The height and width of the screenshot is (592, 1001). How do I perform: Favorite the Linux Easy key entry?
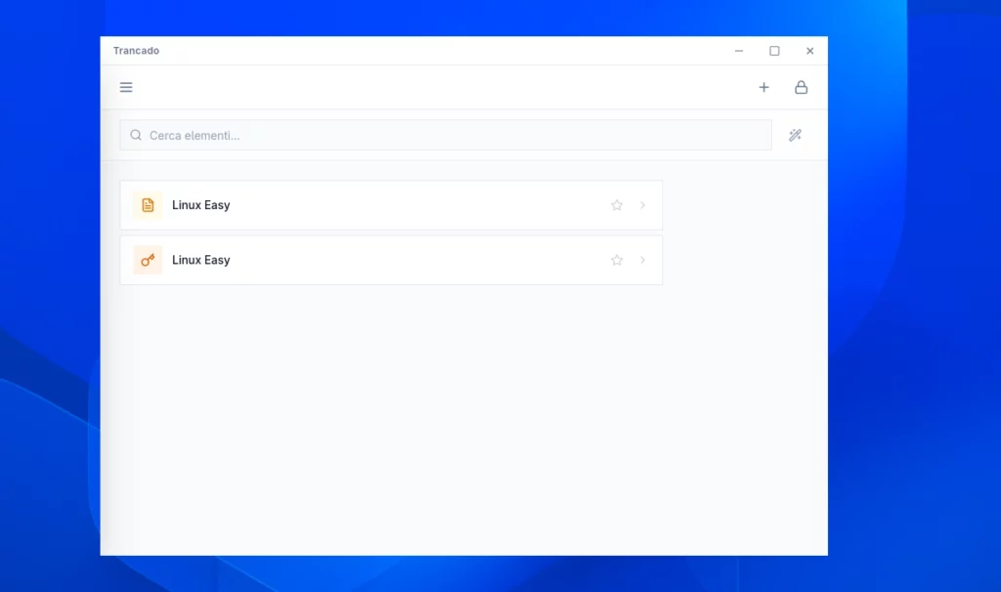617,260
